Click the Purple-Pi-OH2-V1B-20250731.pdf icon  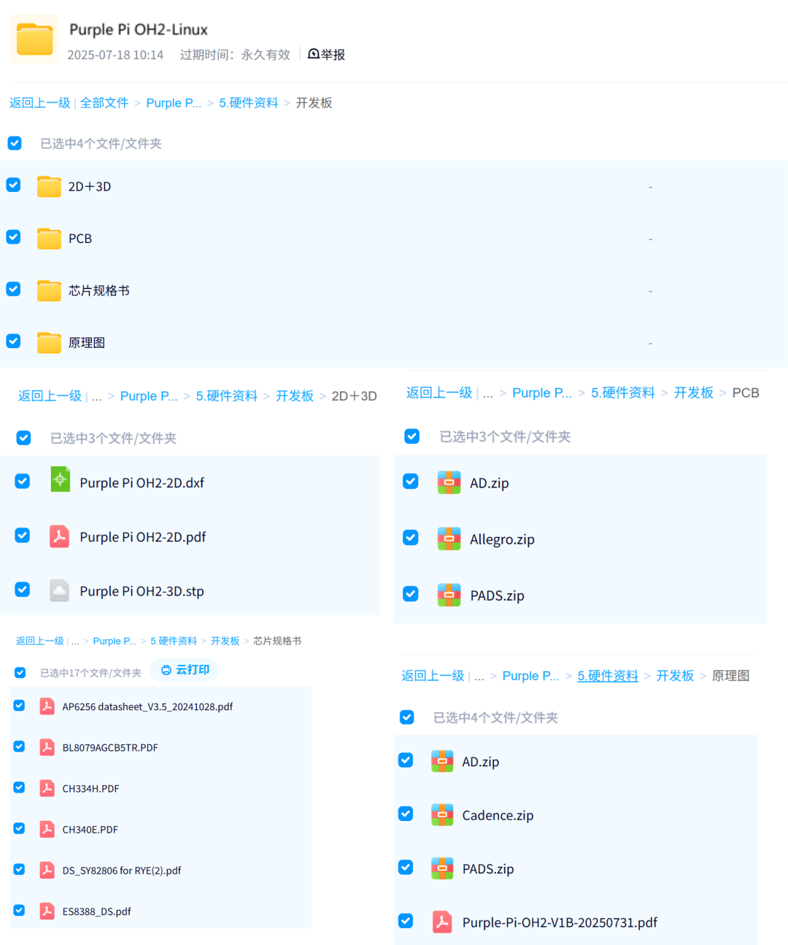(442, 922)
